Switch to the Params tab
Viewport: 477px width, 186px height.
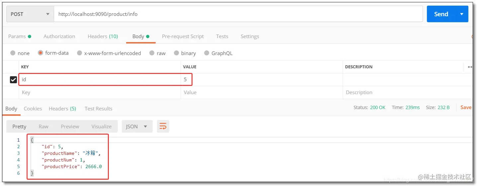point(20,36)
